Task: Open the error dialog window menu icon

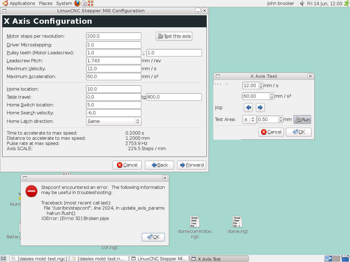Action: [25, 178]
